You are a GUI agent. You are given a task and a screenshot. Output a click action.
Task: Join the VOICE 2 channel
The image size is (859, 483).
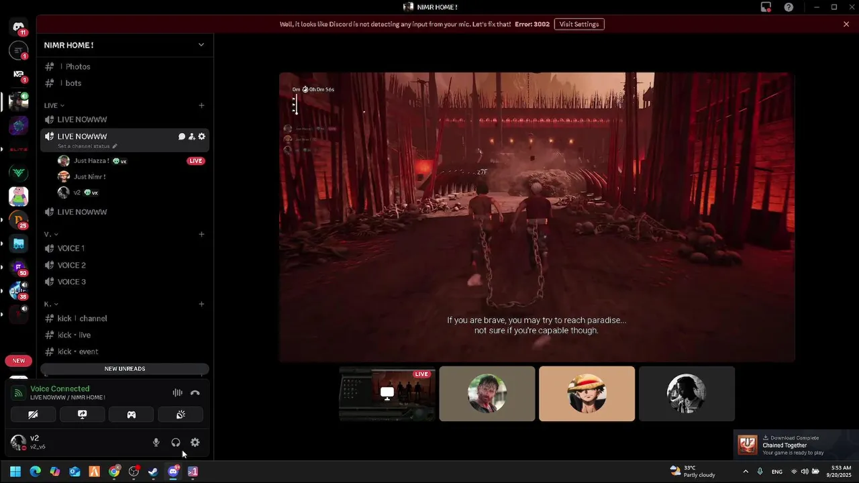[125, 265]
